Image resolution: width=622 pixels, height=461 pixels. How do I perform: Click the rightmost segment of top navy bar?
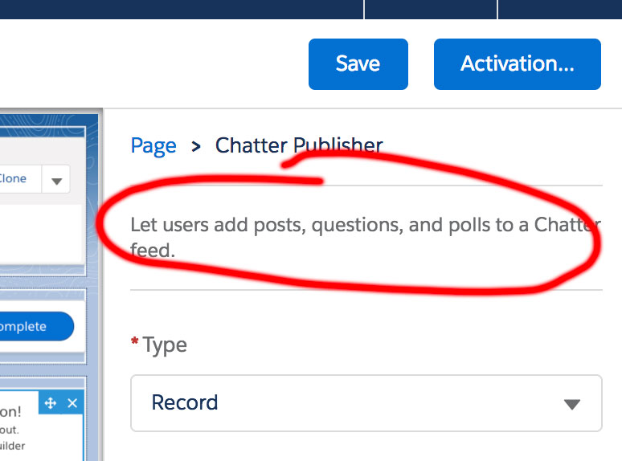pyautogui.click(x=559, y=9)
